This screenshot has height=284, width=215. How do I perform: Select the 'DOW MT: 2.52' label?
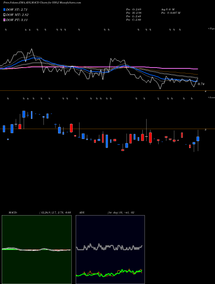(x=17, y=15)
